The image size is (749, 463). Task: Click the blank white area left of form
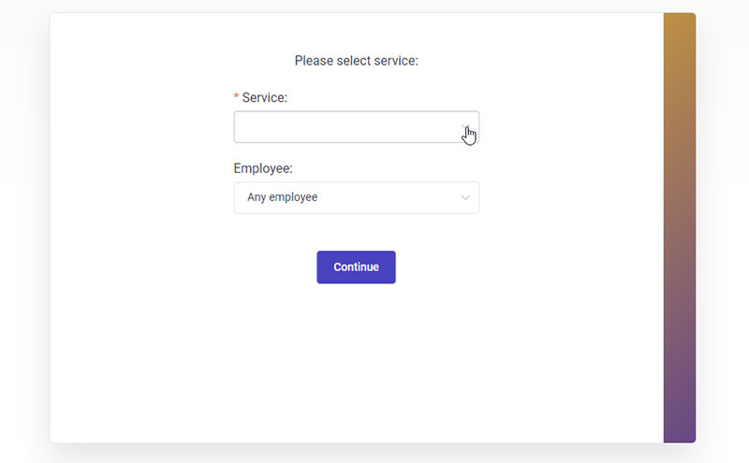(x=141, y=191)
